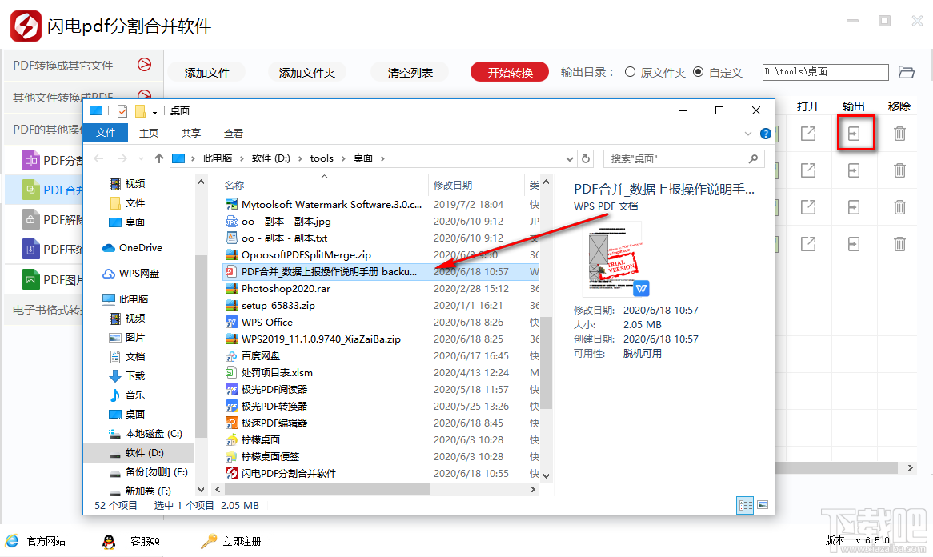Image resolution: width=933 pixels, height=557 pixels.
Task: Click Explorer back navigation arrow
Action: (98, 158)
